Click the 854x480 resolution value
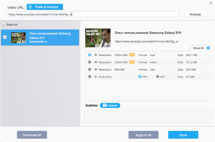Image resolution: width=215 pixels, height=142 pixels. pos(120,69)
